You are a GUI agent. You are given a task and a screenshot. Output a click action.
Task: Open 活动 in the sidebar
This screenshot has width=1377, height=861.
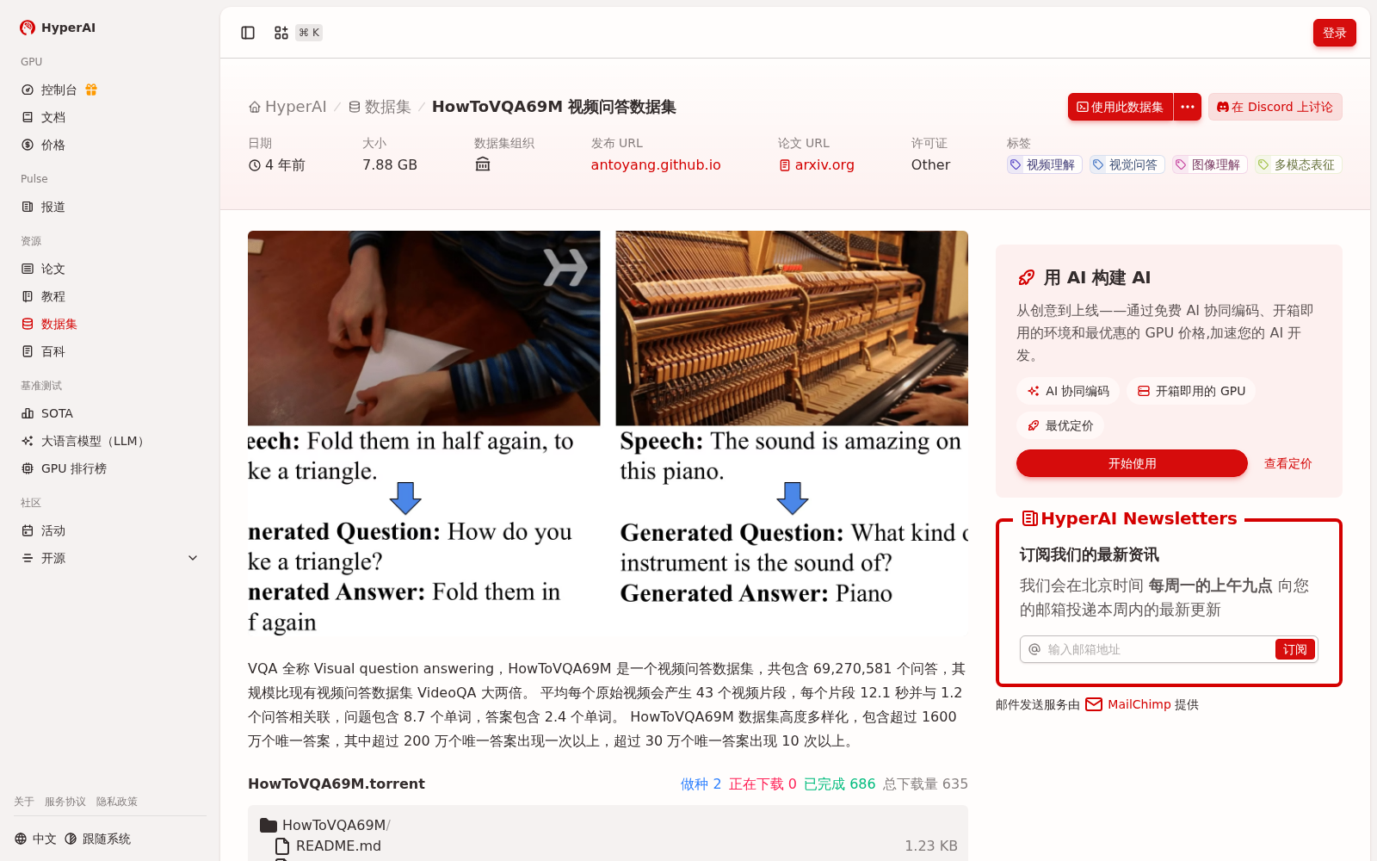coord(53,530)
